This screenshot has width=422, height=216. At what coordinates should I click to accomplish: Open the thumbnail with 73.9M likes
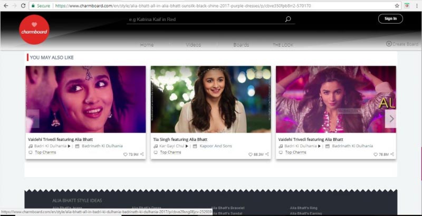click(x=85, y=99)
